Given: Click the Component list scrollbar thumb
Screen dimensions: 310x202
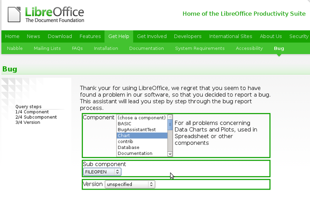Looking at the screenshot, I should click(x=170, y=125).
